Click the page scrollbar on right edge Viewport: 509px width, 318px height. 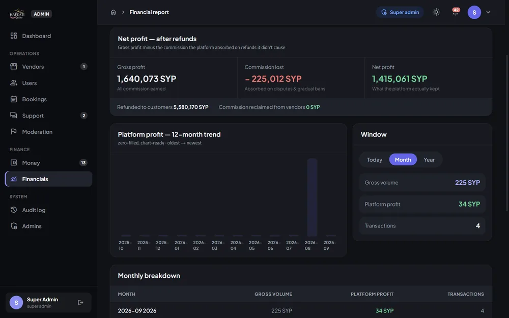[507, 133]
